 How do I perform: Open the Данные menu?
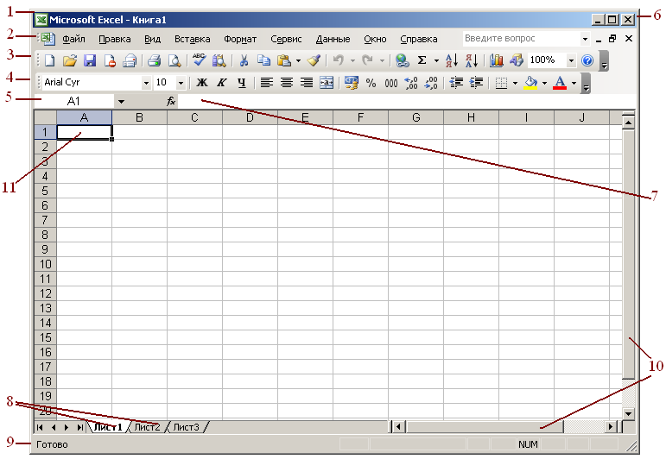point(333,39)
